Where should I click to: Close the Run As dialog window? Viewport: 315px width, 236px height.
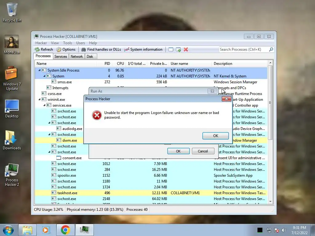click(212, 91)
